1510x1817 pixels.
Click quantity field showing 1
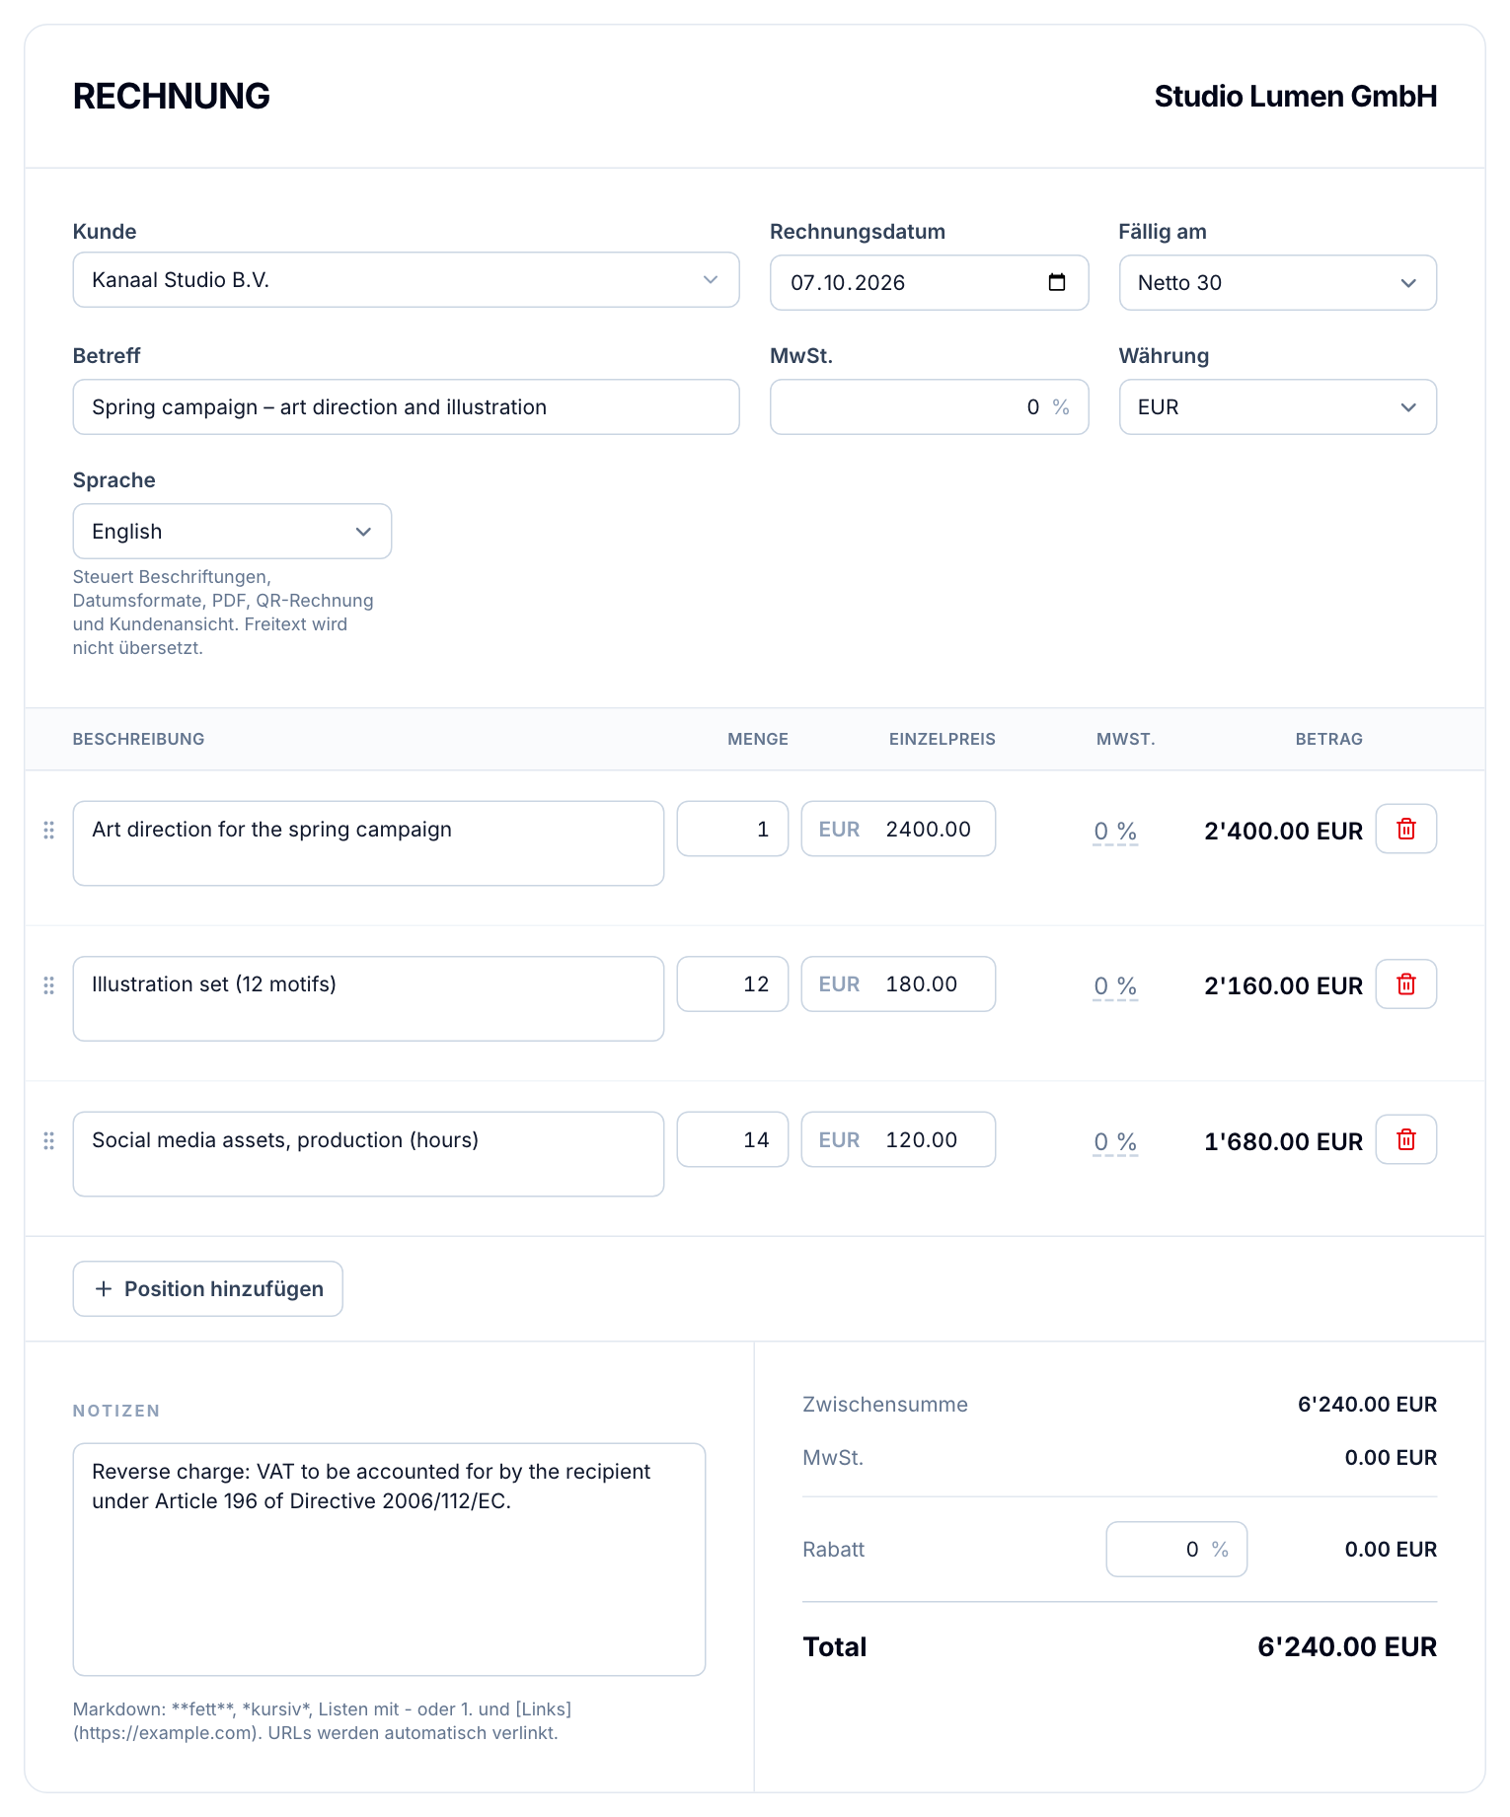coord(732,829)
